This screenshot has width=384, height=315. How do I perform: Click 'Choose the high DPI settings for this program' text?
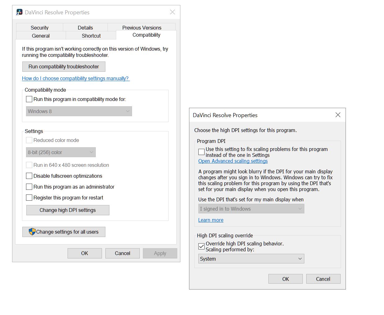point(245,130)
